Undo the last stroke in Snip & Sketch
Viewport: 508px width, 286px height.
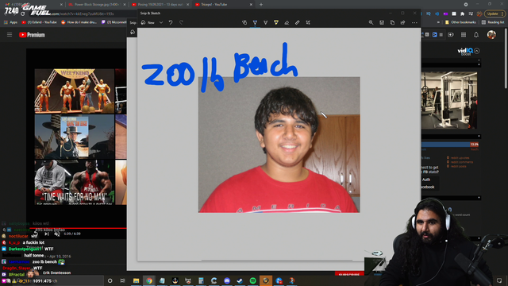pos(171,23)
